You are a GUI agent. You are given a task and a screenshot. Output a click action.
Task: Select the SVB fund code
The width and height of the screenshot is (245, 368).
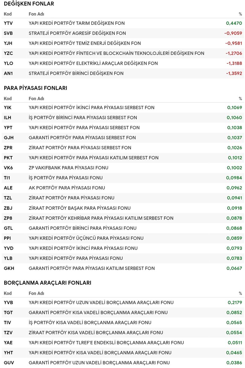pyautogui.click(x=8, y=33)
